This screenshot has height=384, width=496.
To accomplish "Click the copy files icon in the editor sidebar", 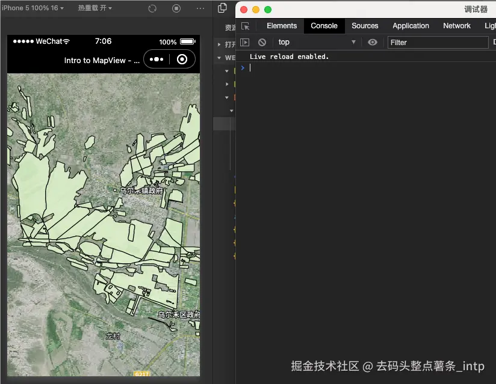I will [222, 8].
